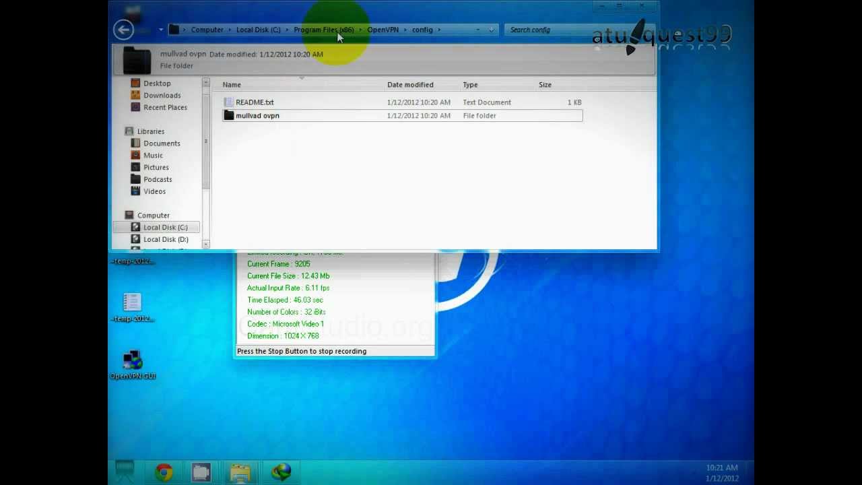Open Internet Download Manager taskbar icon
Viewport: 862px width, 485px height.
(x=281, y=472)
